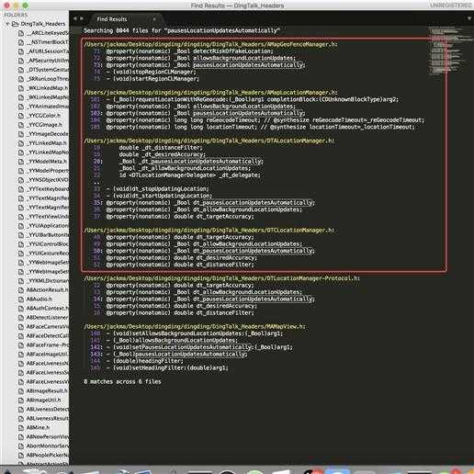Open the _AFURLSessionTa file in sidebar
The height and width of the screenshot is (474, 474).
coord(48,51)
